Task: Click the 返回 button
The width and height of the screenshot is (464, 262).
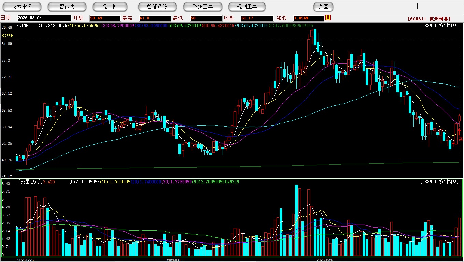Action: 323,6
